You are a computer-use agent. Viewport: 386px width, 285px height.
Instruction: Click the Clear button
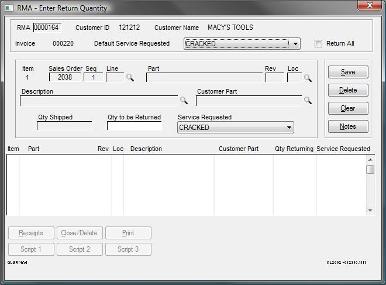348,108
